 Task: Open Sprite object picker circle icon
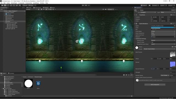point(175,26)
